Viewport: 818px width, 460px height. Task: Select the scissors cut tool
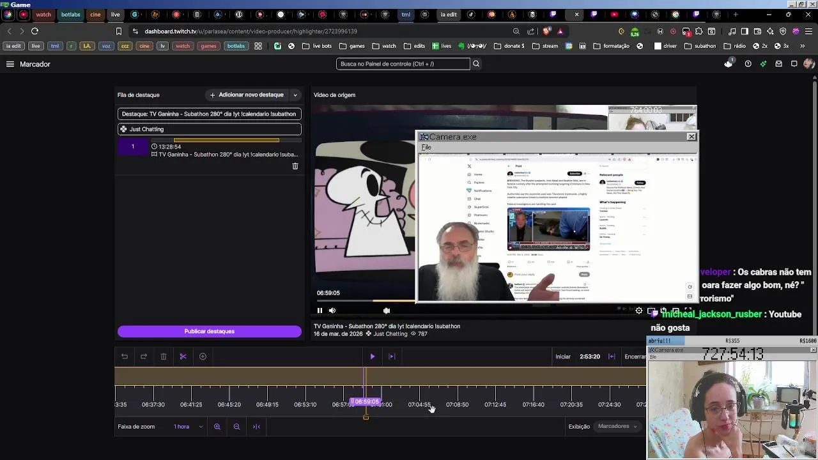(183, 356)
